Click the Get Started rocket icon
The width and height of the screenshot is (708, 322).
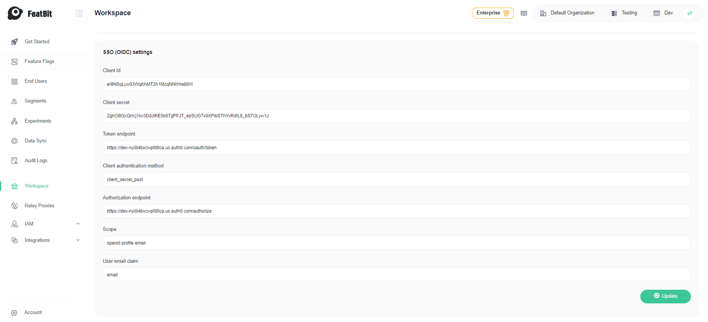14,42
